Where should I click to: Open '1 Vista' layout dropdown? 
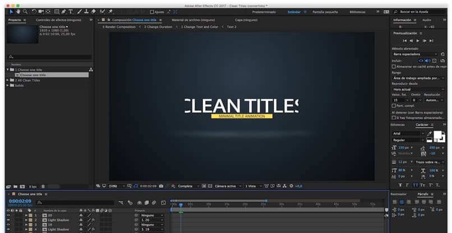click(x=253, y=186)
